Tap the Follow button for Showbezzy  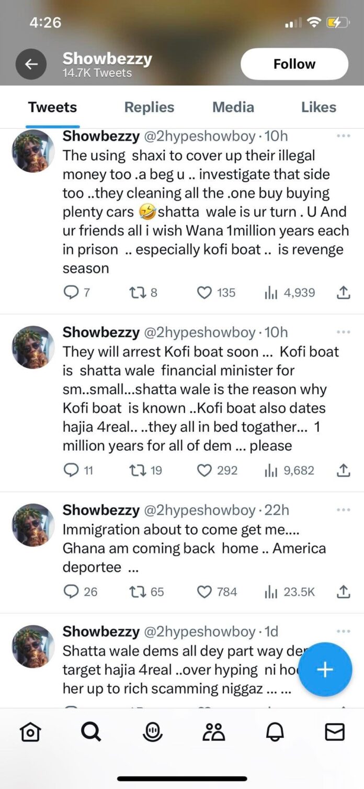[x=294, y=64]
